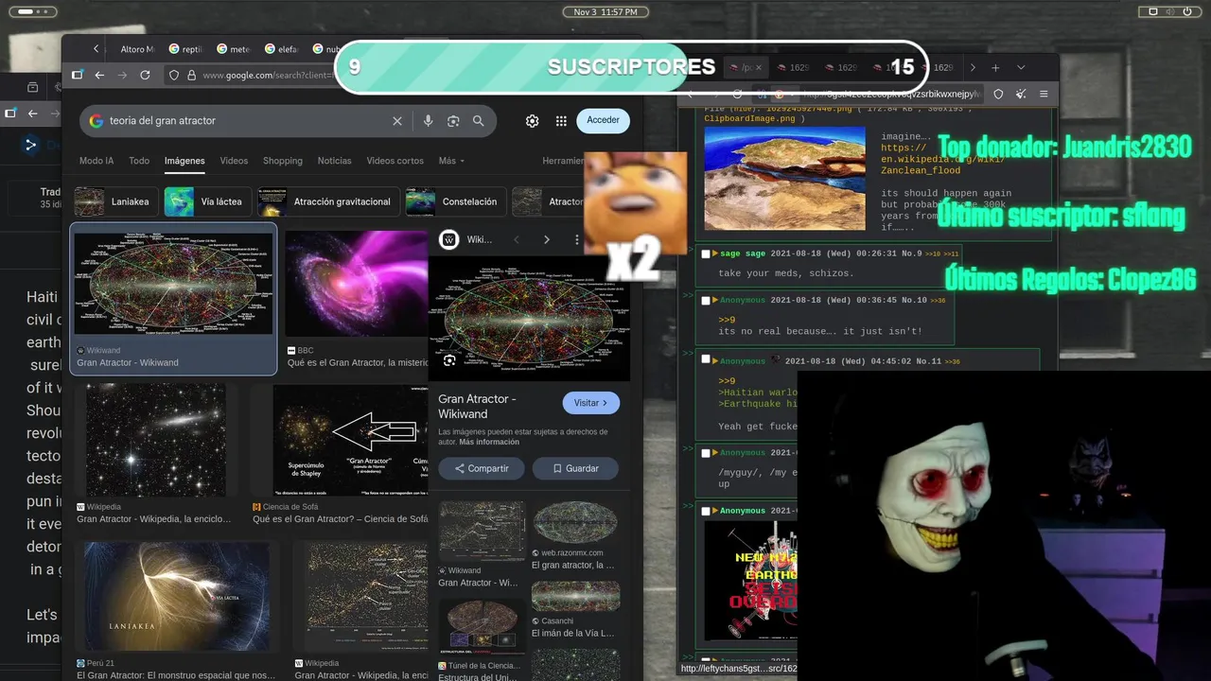The height and width of the screenshot is (681, 1211).
Task: Submit search with magnifier icon
Action: pos(479,121)
